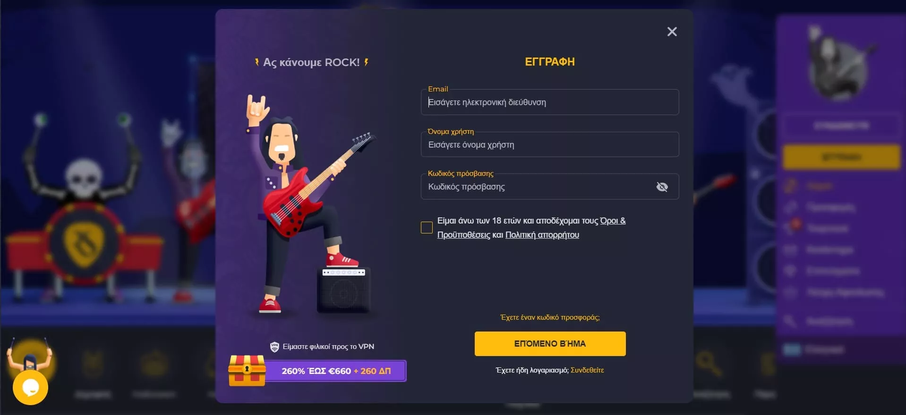Screen dimensions: 906x415
Task: Click the Συνδεθείτε login link
Action: coord(587,370)
